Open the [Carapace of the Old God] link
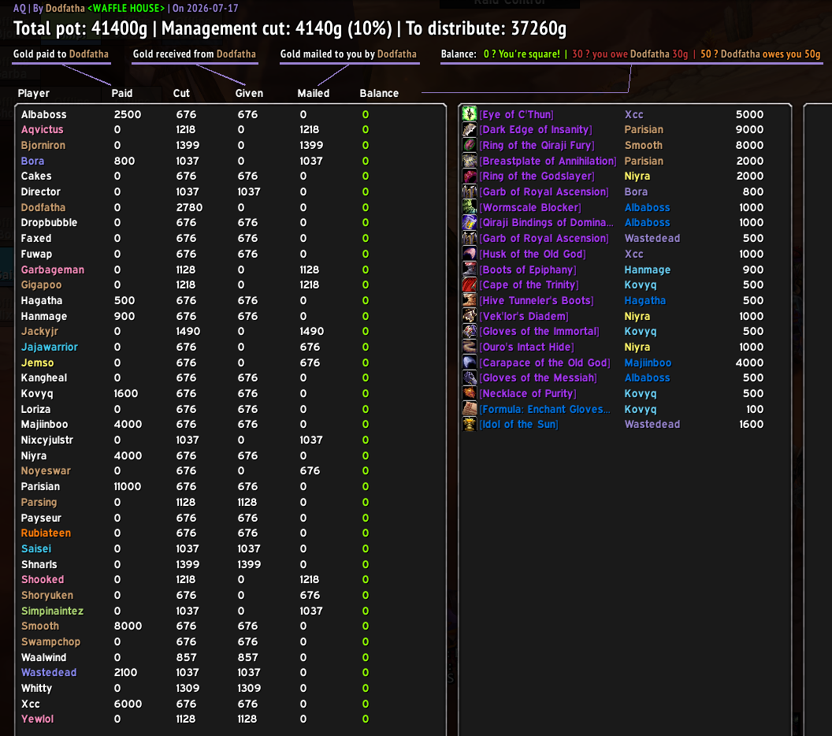The image size is (832, 736). click(545, 363)
